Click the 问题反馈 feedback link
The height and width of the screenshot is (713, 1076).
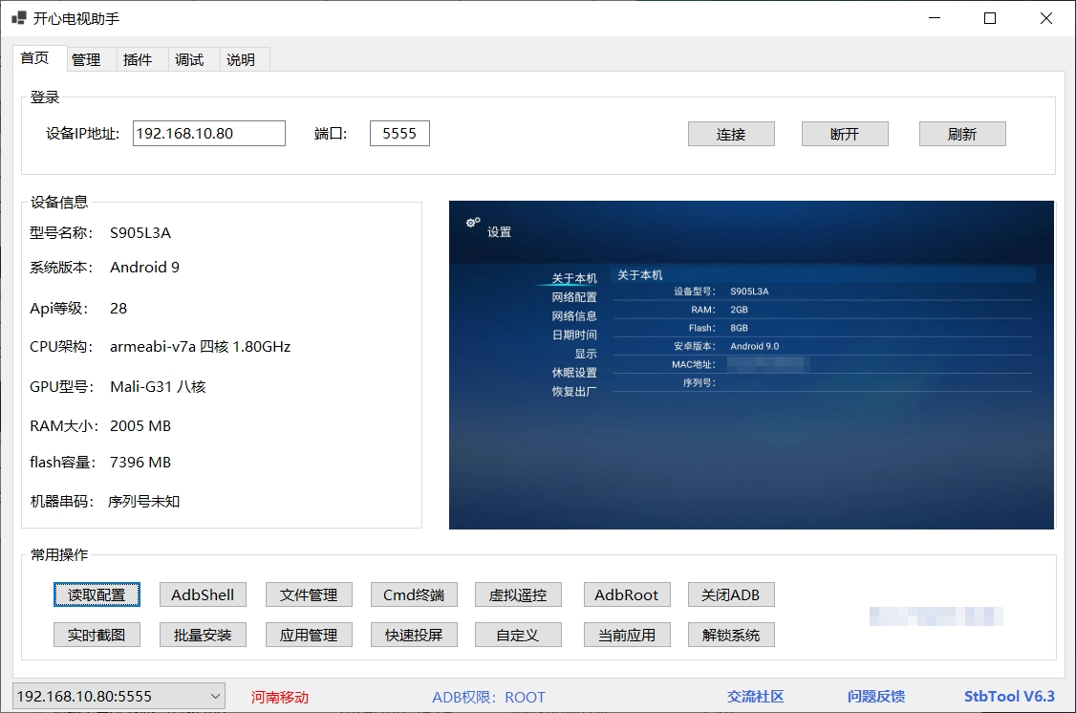875,697
